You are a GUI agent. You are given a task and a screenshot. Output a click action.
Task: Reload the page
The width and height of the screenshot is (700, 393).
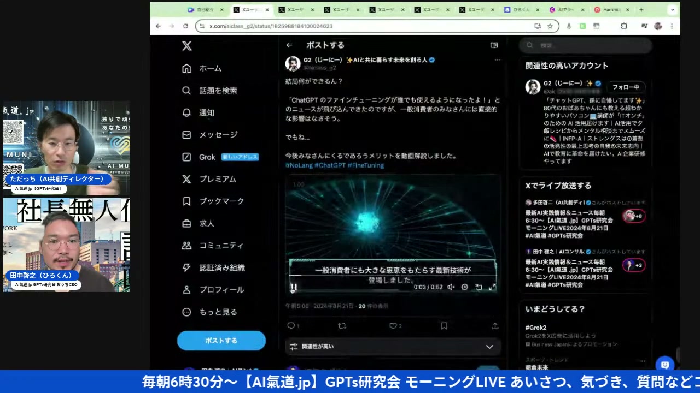pos(185,26)
